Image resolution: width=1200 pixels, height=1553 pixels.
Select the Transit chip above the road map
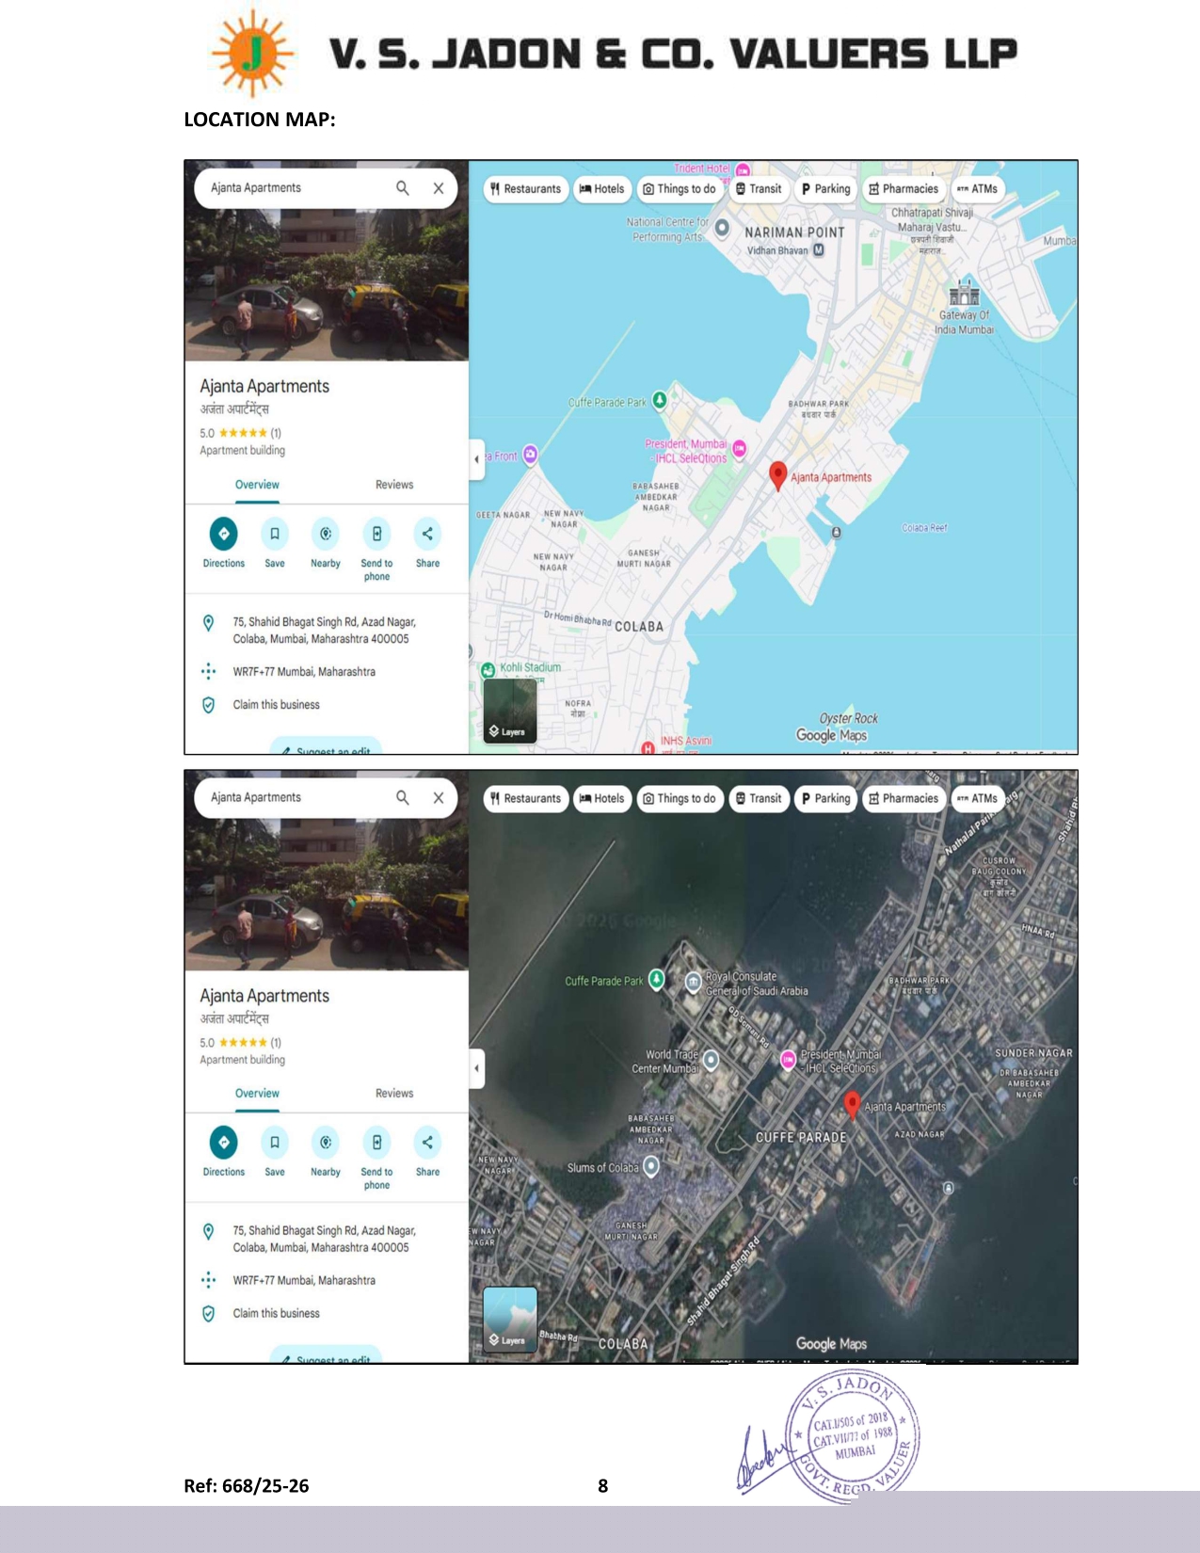(x=759, y=189)
